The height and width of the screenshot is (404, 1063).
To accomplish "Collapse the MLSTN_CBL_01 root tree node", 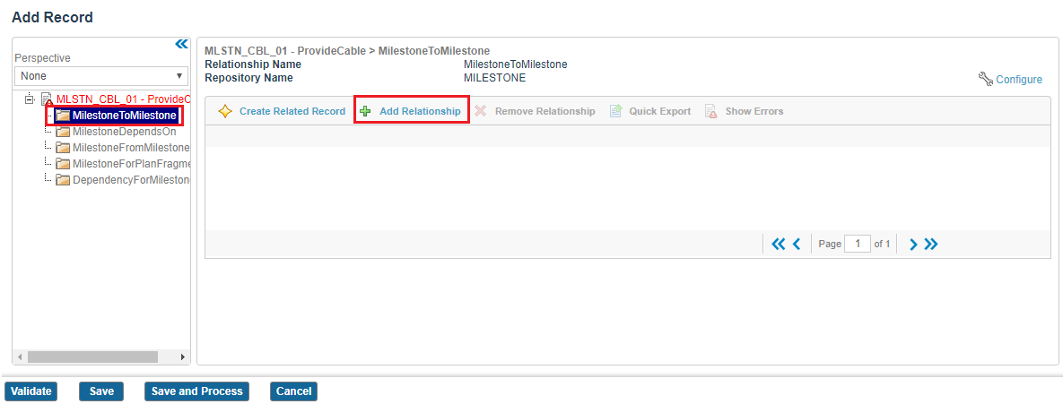I will tap(29, 99).
